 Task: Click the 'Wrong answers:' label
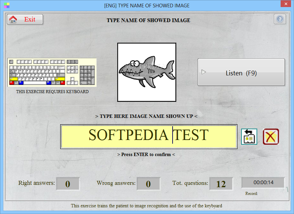tap(116, 183)
